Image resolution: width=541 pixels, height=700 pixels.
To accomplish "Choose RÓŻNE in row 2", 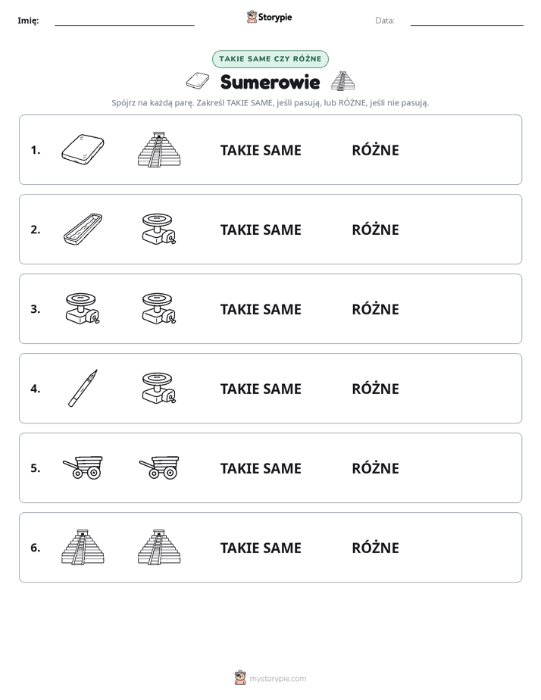I will click(375, 230).
